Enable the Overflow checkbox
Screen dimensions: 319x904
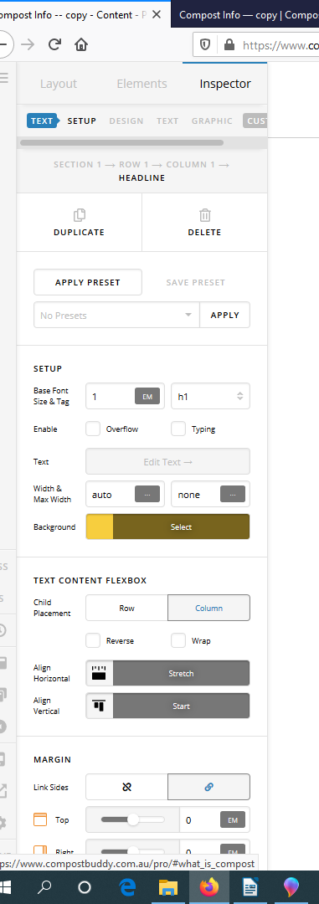[93, 429]
